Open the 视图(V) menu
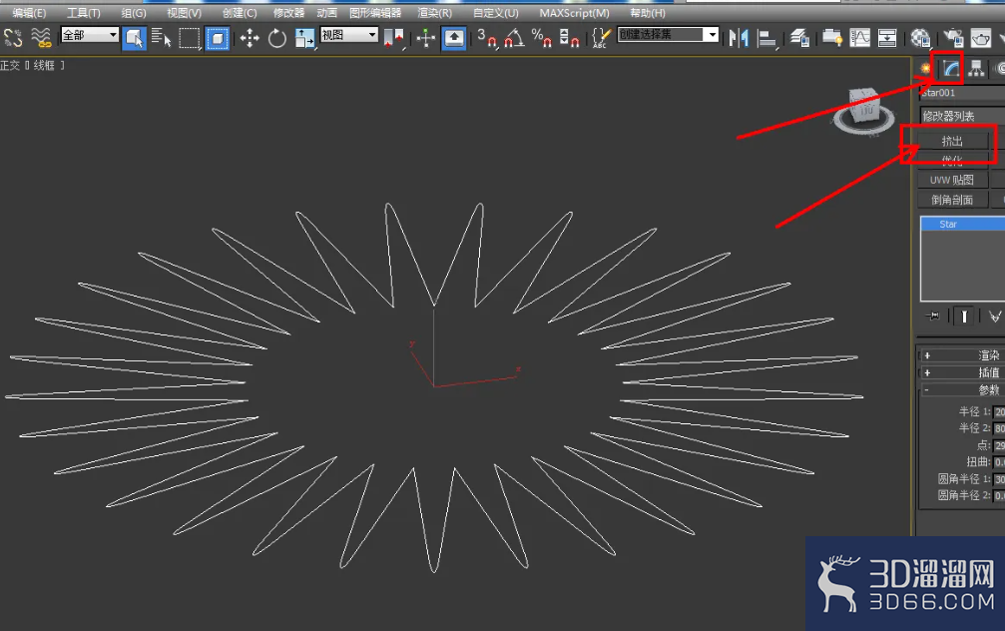This screenshot has width=1005, height=631. [x=184, y=13]
